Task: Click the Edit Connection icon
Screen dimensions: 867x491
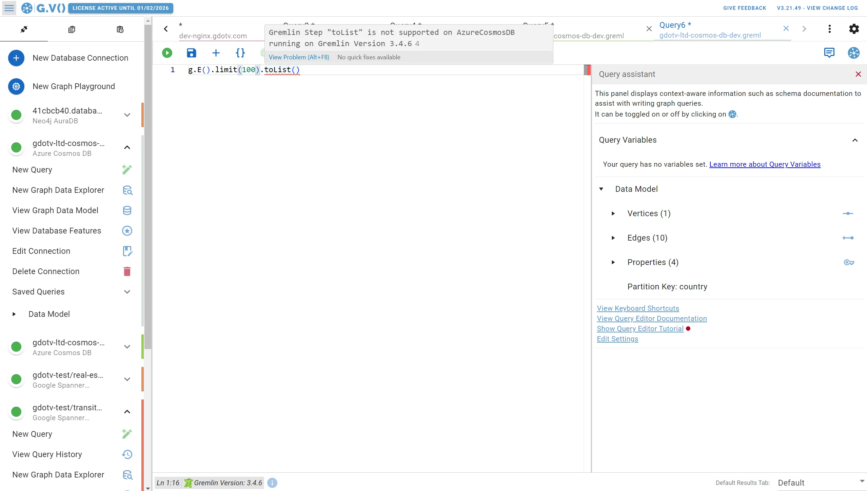Action: point(127,251)
